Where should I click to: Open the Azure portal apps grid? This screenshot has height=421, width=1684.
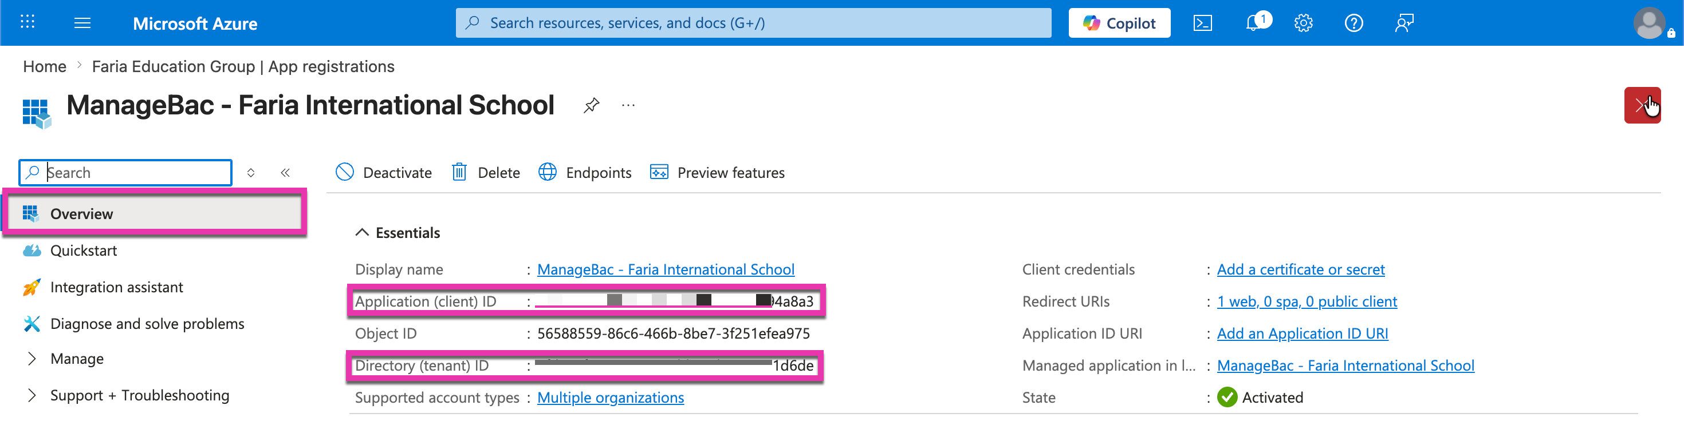click(27, 23)
